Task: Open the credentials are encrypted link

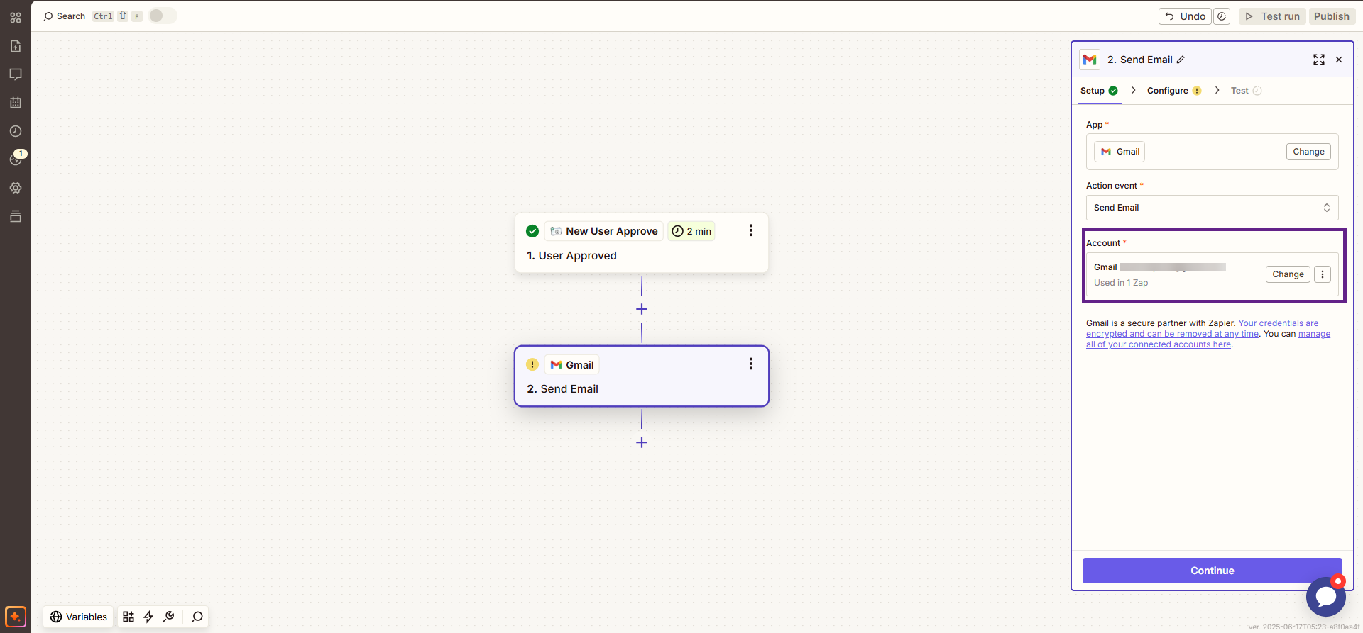Action: tap(1278, 323)
